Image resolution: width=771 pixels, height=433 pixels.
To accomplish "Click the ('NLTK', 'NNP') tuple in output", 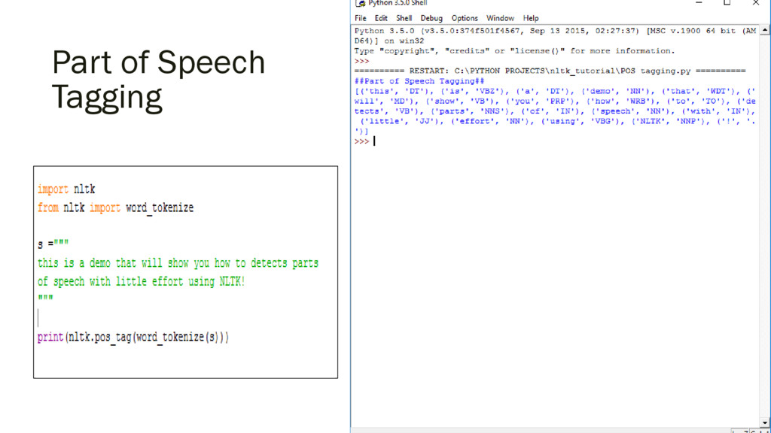I will coord(669,121).
